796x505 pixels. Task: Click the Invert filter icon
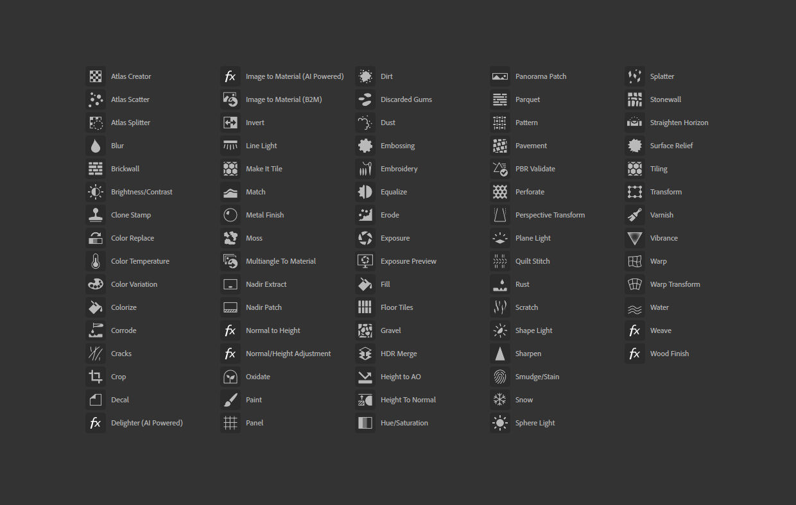coord(230,123)
